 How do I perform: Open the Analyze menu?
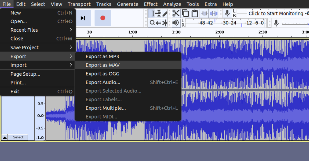pos(172,4)
